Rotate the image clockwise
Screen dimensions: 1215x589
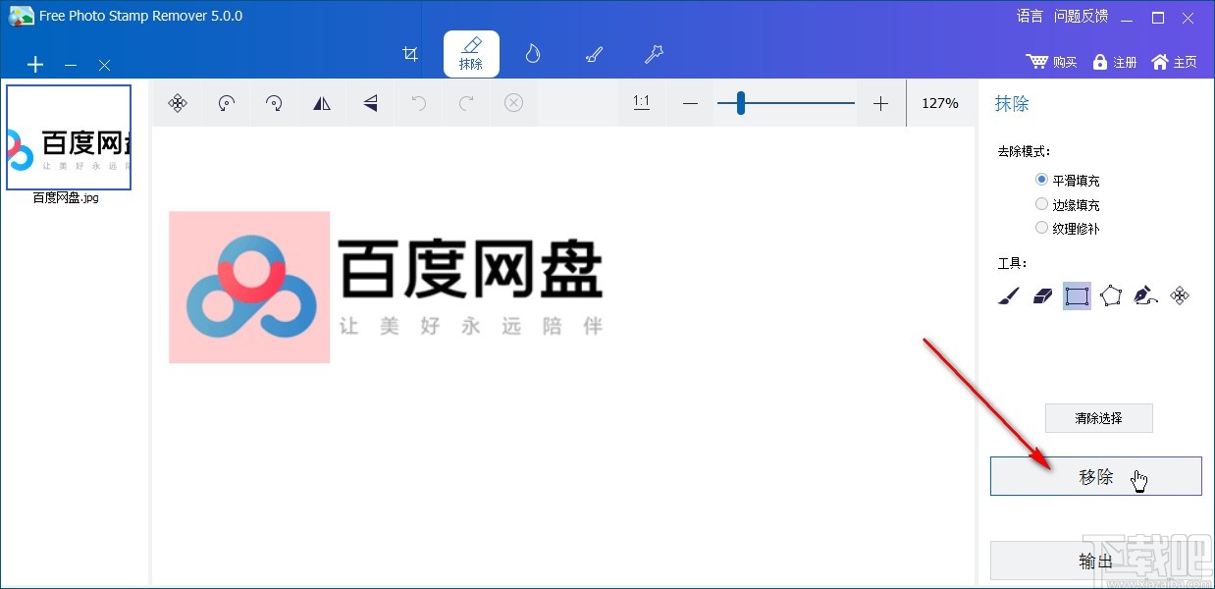pyautogui.click(x=274, y=103)
